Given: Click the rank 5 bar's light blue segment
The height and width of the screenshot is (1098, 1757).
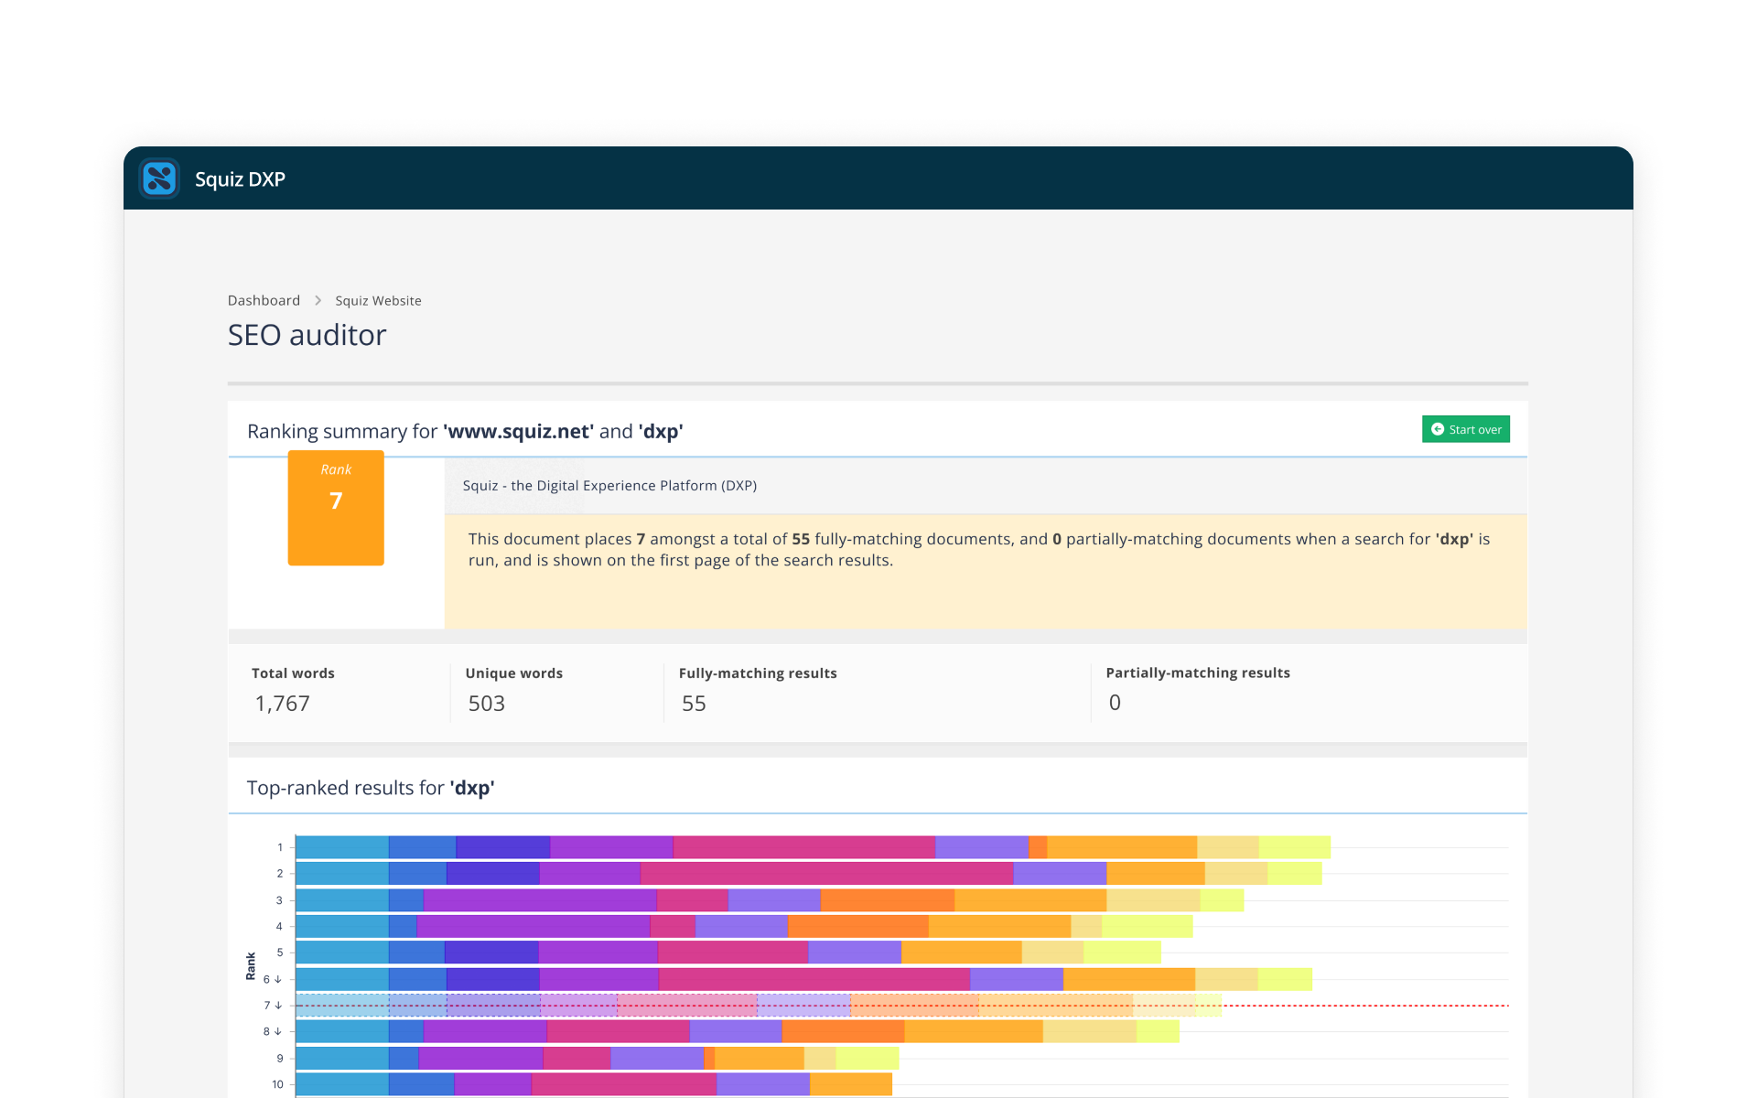Looking at the screenshot, I should pyautogui.click(x=342, y=953).
